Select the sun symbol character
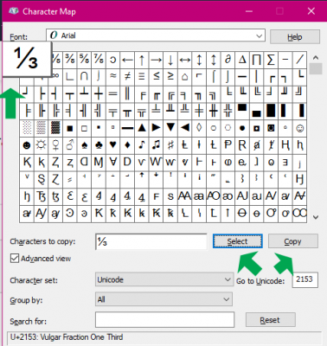Viewport: 327px width, 346px height. coord(42,144)
